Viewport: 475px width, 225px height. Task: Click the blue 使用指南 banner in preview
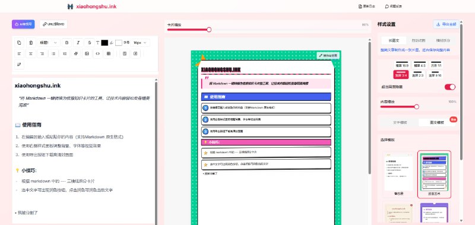pyautogui.click(x=266, y=97)
